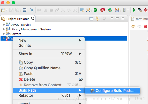Image resolution: width=148 pixels, height=104 pixels.
Task: Click the green Spring Boot power icon
Action: (x=95, y=10)
